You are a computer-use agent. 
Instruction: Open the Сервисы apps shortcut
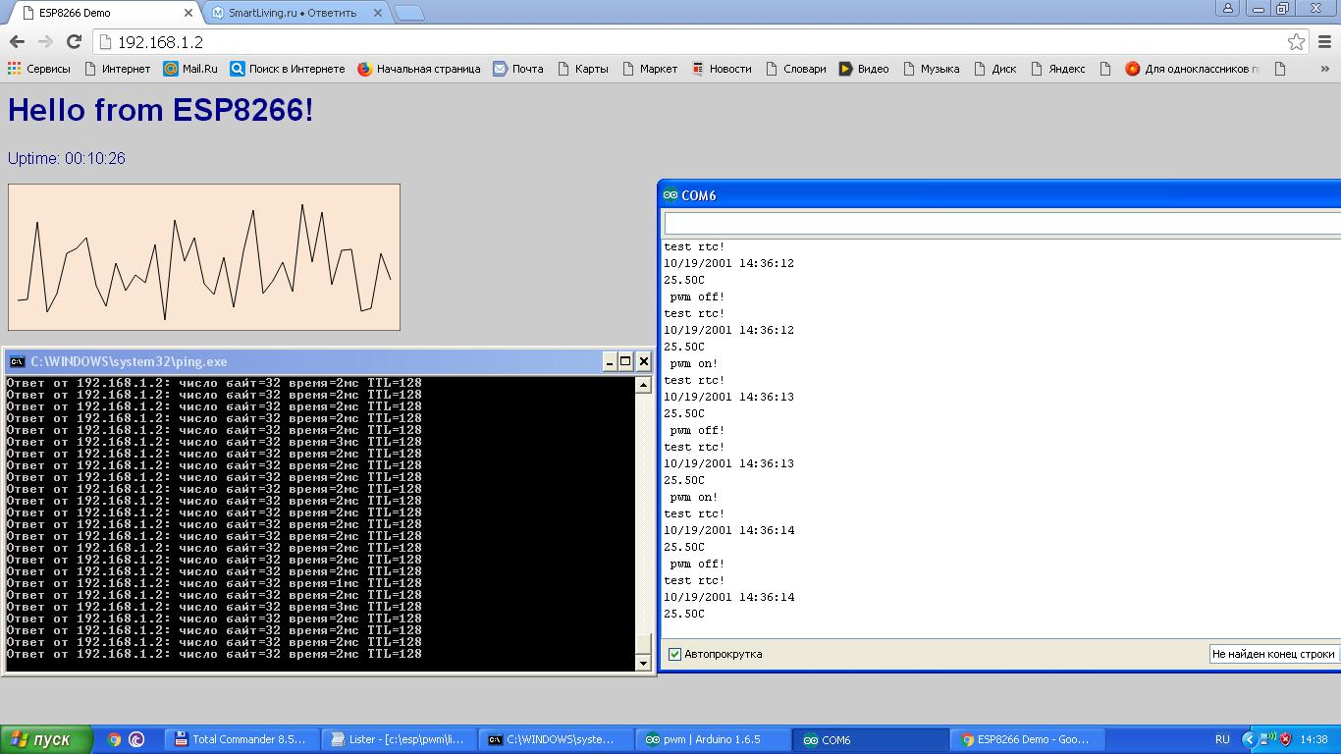(39, 69)
